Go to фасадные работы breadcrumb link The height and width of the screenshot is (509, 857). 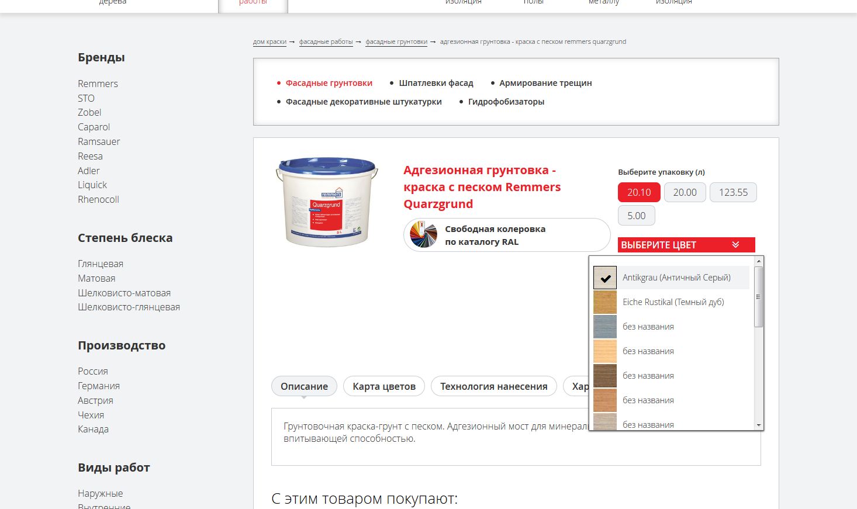[x=326, y=42]
